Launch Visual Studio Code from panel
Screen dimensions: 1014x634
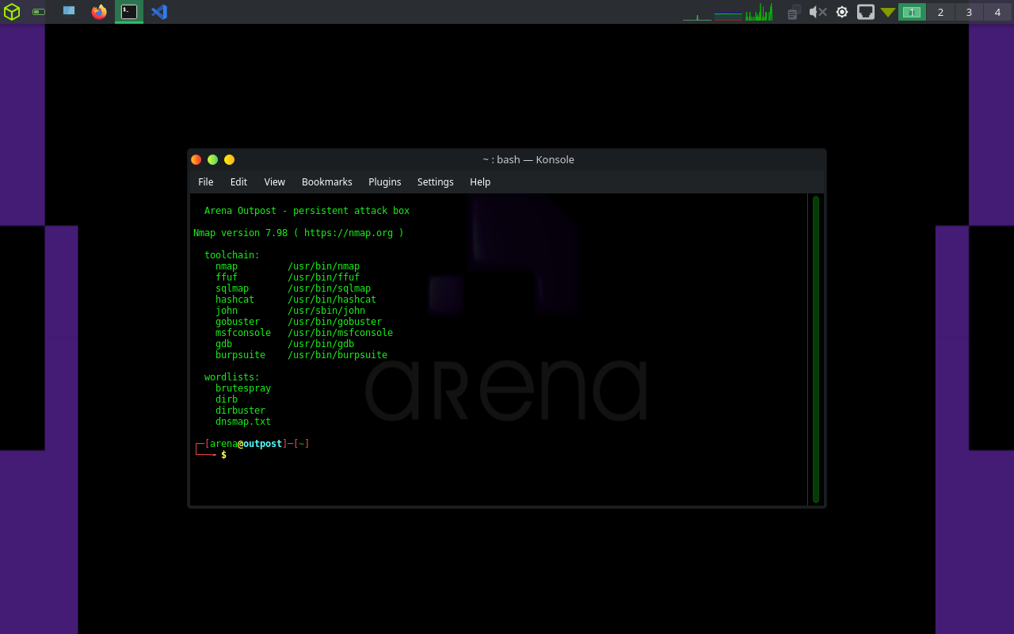click(x=159, y=12)
